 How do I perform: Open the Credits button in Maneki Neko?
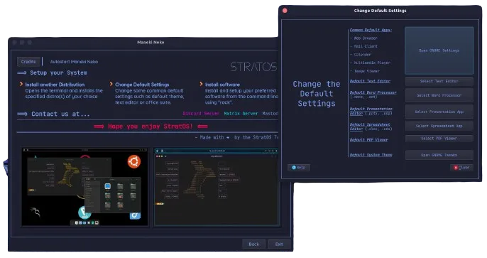pyautogui.click(x=28, y=62)
